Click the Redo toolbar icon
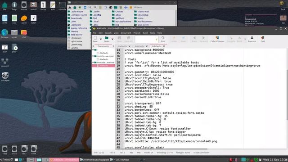The image size is (288, 162). 183,38
